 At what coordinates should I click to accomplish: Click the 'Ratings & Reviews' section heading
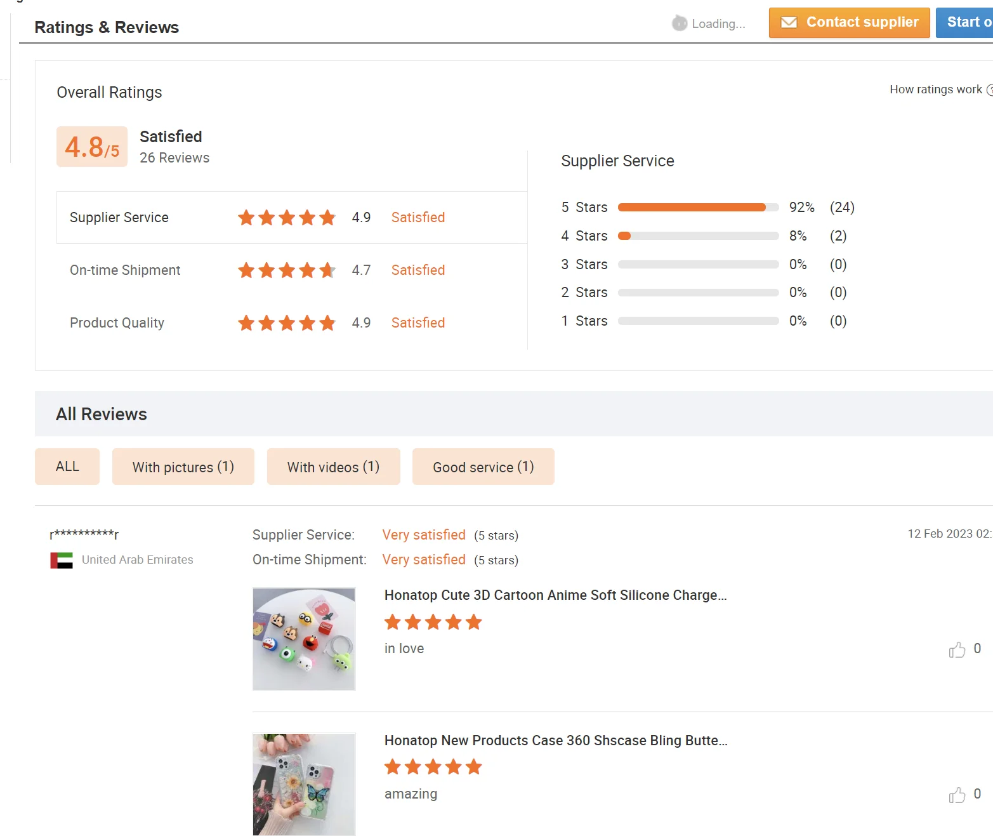pyautogui.click(x=107, y=27)
